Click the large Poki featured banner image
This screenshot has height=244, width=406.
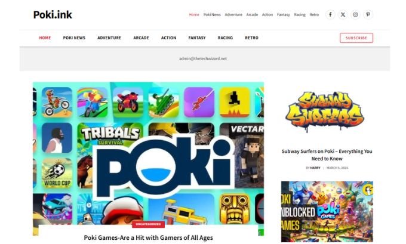(x=148, y=153)
